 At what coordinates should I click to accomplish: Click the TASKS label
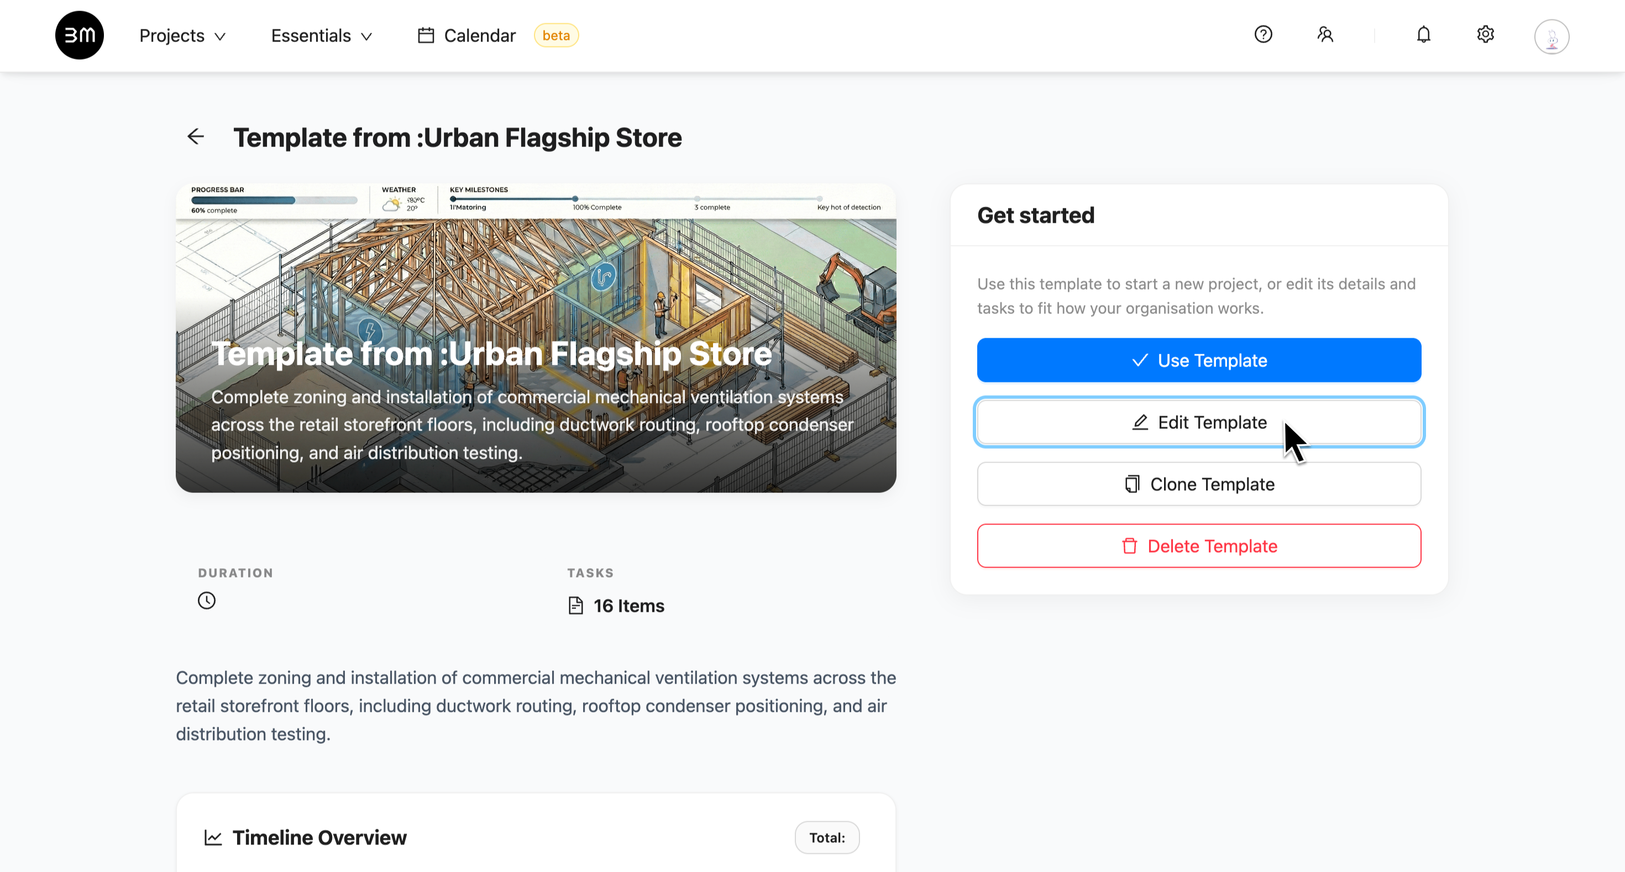pos(590,572)
